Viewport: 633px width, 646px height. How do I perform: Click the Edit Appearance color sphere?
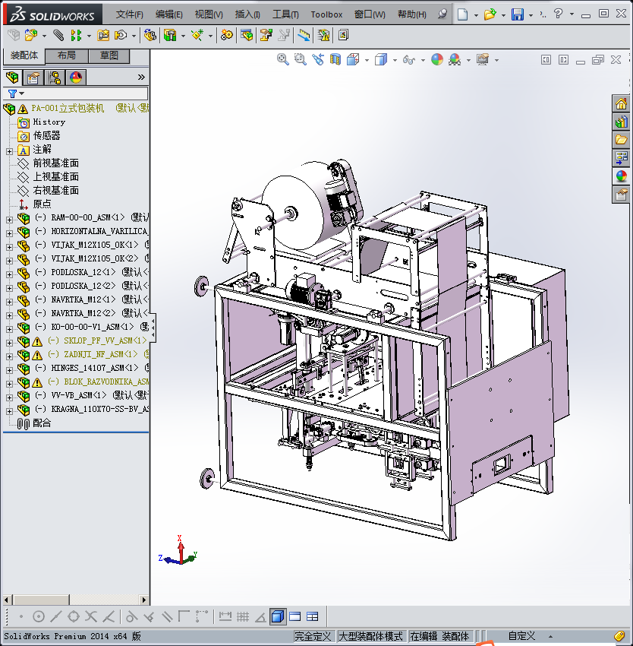pos(436,59)
